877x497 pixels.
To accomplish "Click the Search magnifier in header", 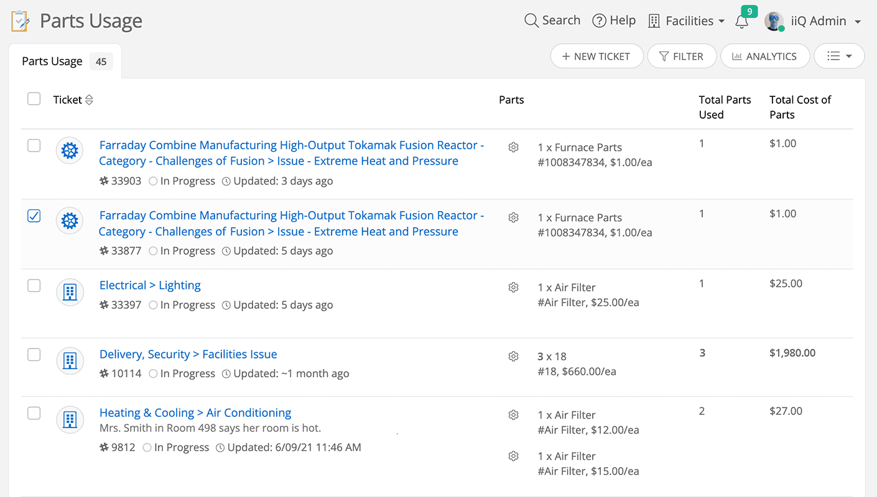I will 531,21.
